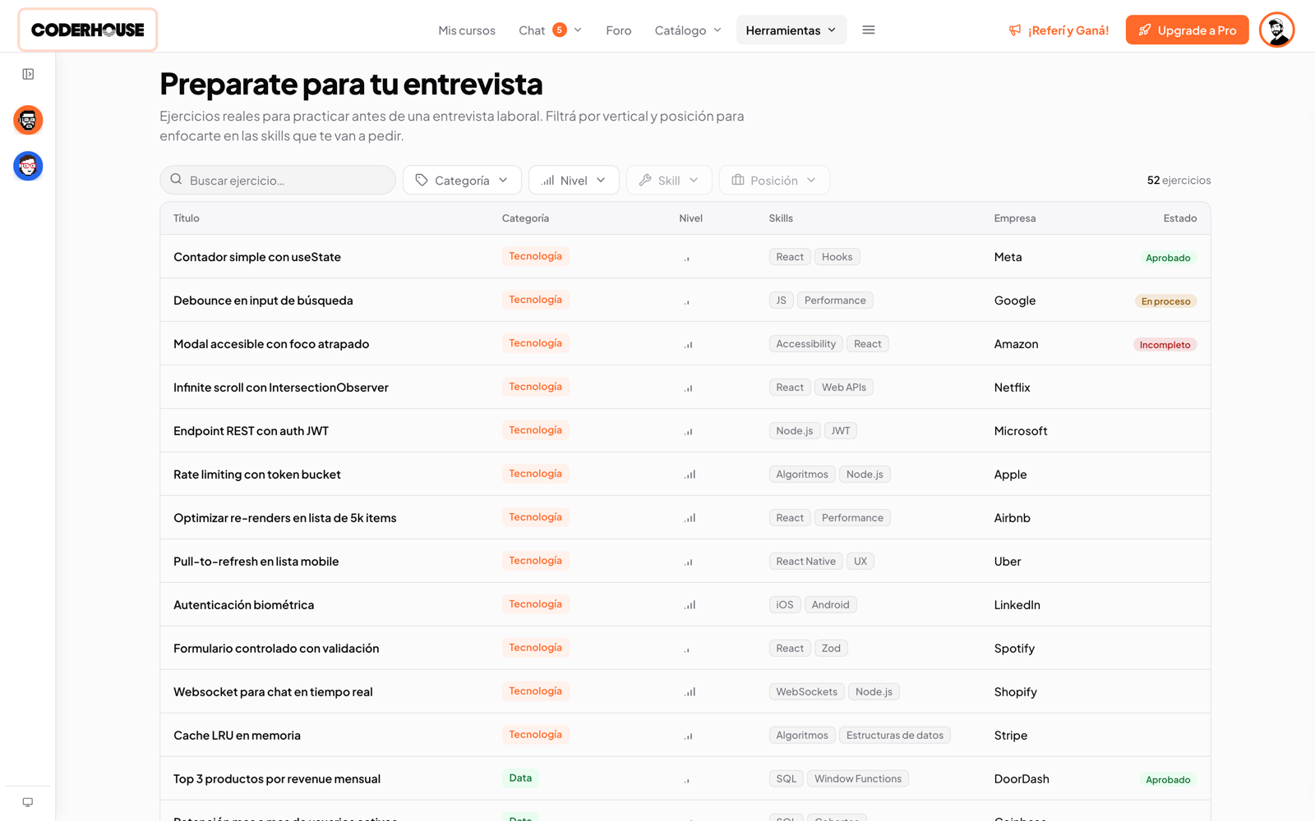The height and width of the screenshot is (821, 1315).
Task: Open Cache LRU en memoria exercise
Action: (237, 736)
